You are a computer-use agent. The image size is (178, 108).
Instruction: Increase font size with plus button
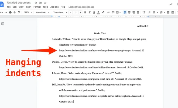(x=80, y=12)
